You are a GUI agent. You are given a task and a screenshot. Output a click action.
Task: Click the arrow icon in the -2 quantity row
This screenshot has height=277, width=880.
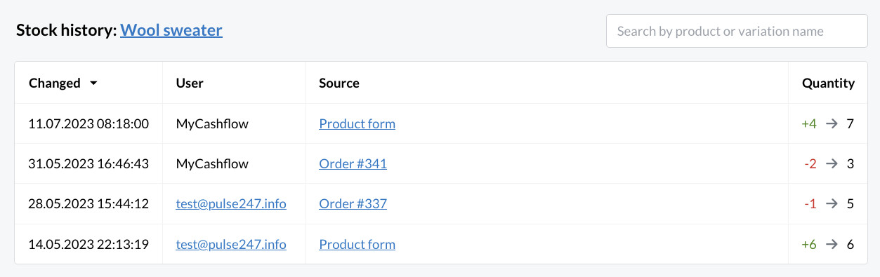(x=832, y=164)
